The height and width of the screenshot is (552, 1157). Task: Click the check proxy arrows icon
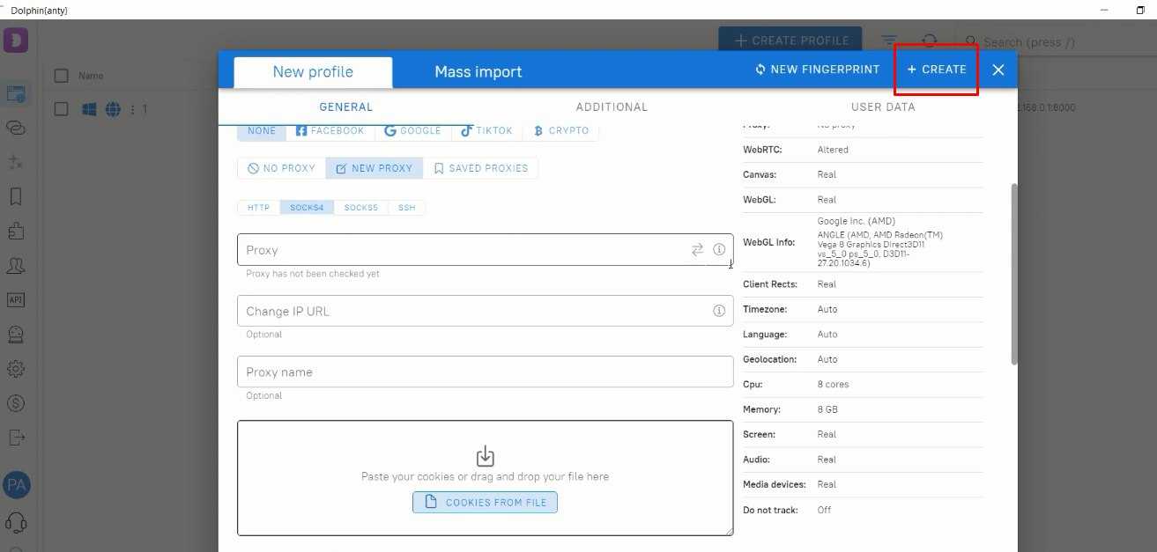[697, 250]
